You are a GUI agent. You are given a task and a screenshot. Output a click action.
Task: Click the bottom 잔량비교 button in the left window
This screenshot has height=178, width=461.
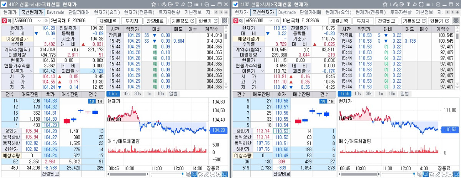[x=50, y=174]
